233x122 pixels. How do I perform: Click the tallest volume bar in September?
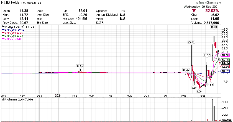click(x=212, y=110)
